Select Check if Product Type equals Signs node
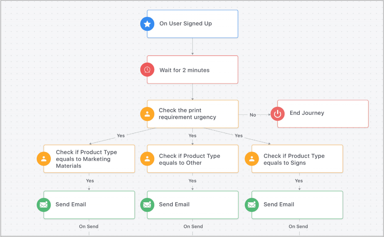Image resolution: width=384 pixels, height=237 pixels. pos(297,158)
